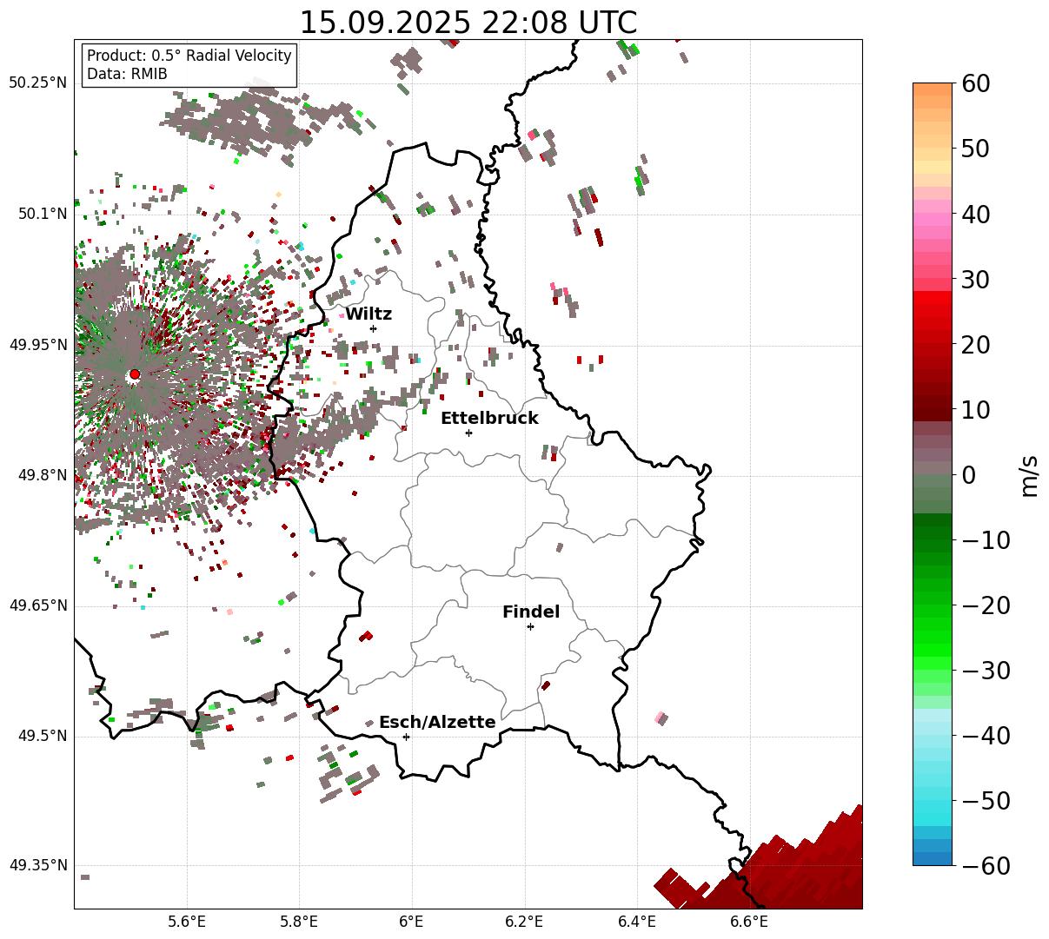The height and width of the screenshot is (939, 1049).
Task: Click the colorbar tick label −50
Action: [x=986, y=801]
